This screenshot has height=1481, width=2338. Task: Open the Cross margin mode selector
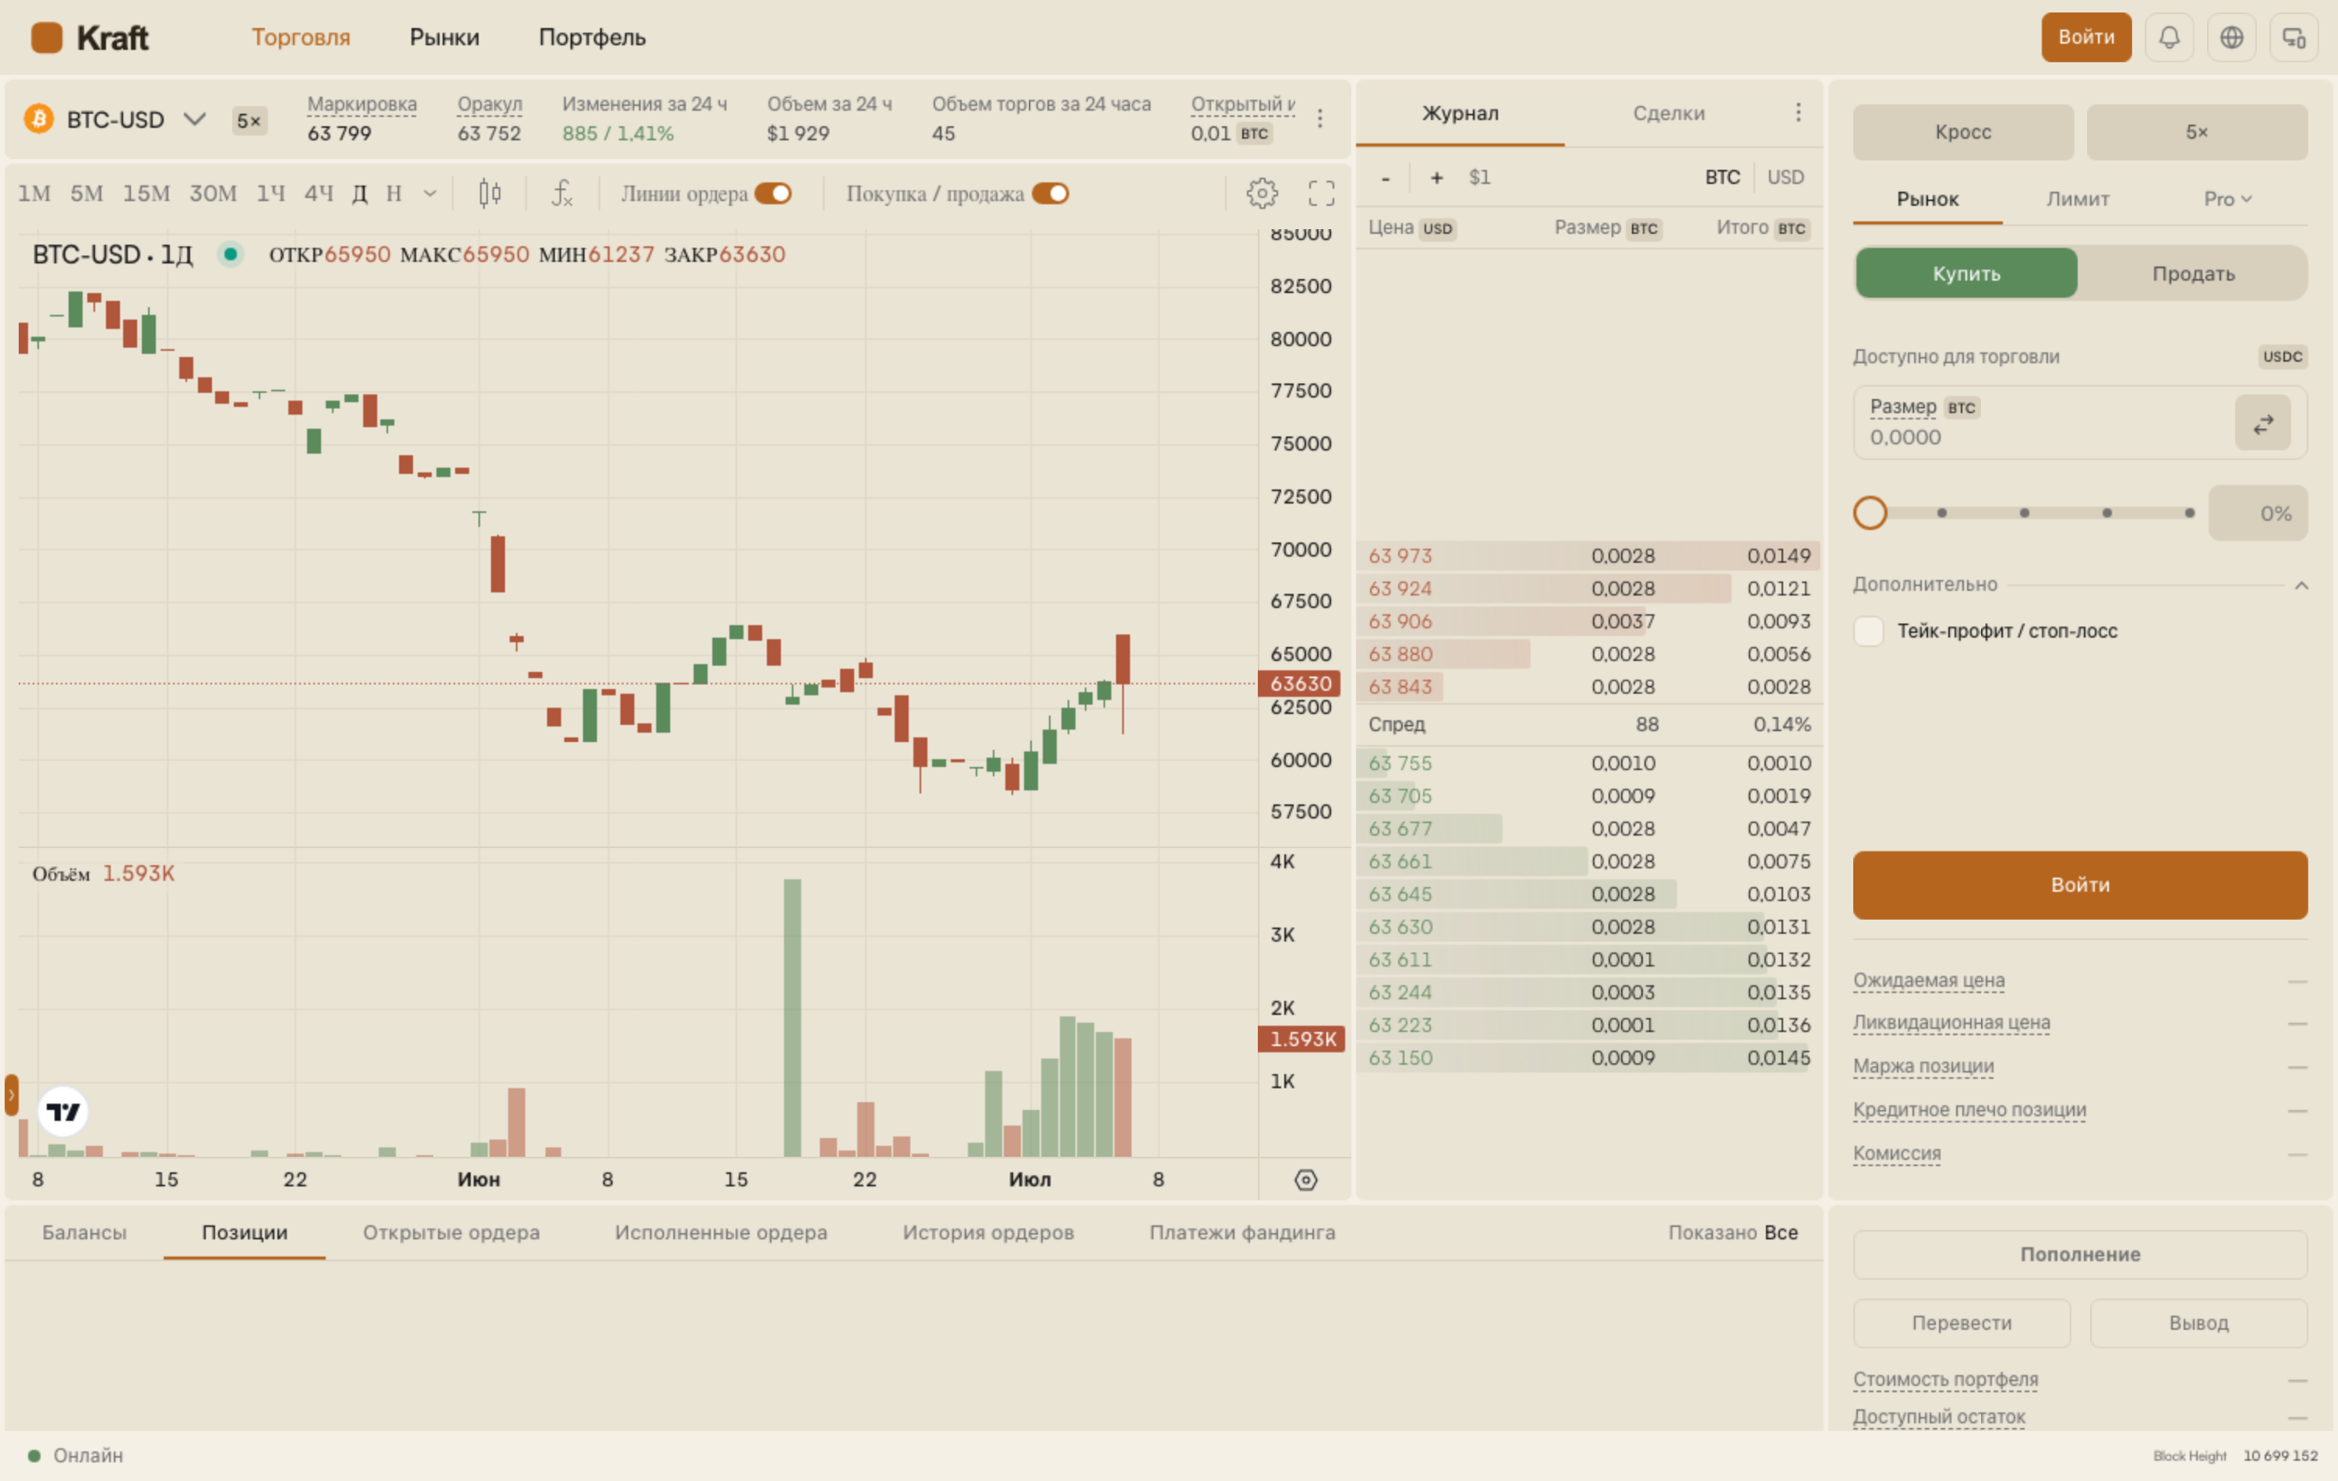click(x=1962, y=132)
